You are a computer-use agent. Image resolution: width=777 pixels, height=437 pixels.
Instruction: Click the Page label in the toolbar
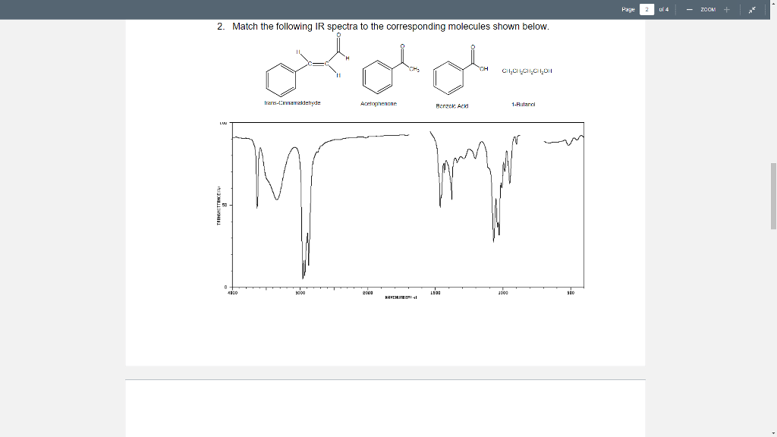tap(627, 9)
